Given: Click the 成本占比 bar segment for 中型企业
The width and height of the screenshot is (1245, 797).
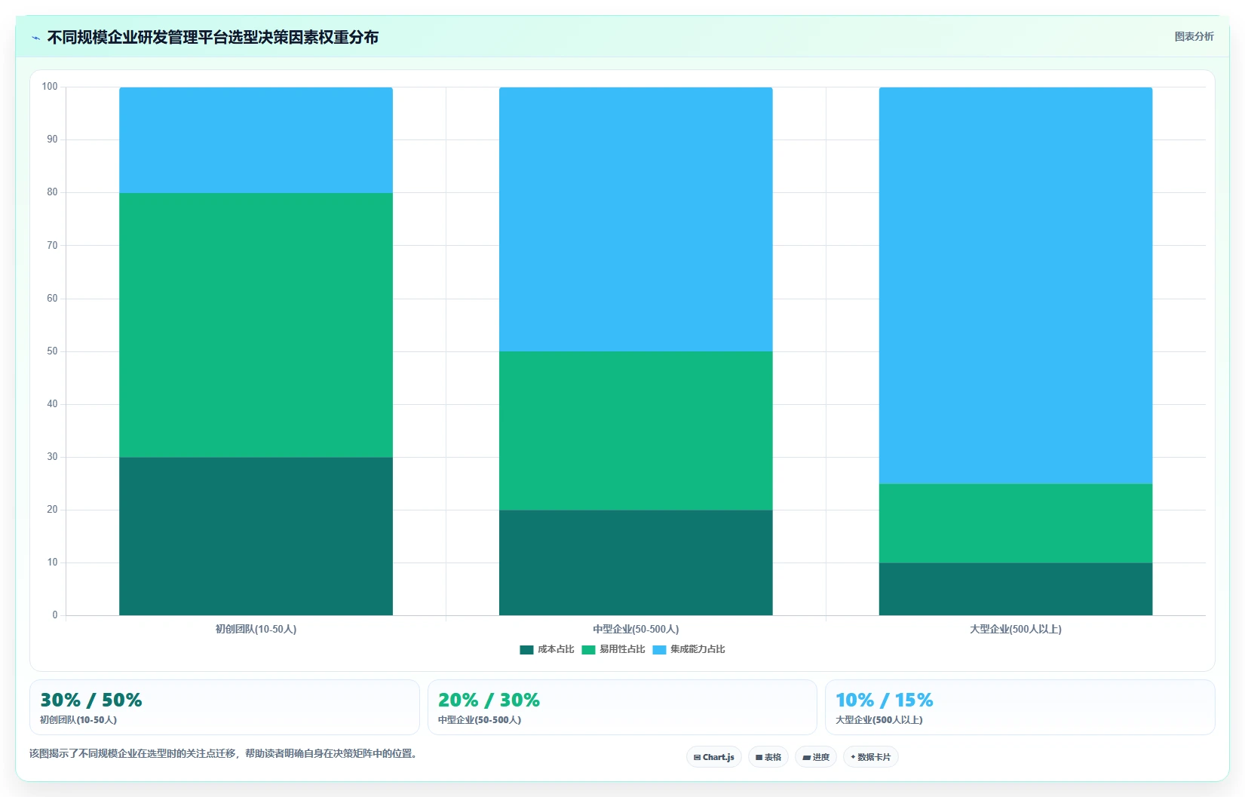Looking at the screenshot, I should pyautogui.click(x=636, y=562).
